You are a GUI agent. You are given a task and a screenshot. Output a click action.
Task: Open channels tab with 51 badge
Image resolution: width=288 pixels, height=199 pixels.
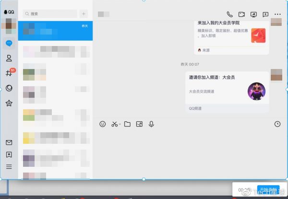[9, 73]
